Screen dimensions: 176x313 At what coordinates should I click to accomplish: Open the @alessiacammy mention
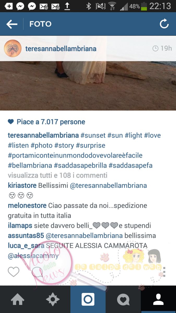[x=33, y=256]
